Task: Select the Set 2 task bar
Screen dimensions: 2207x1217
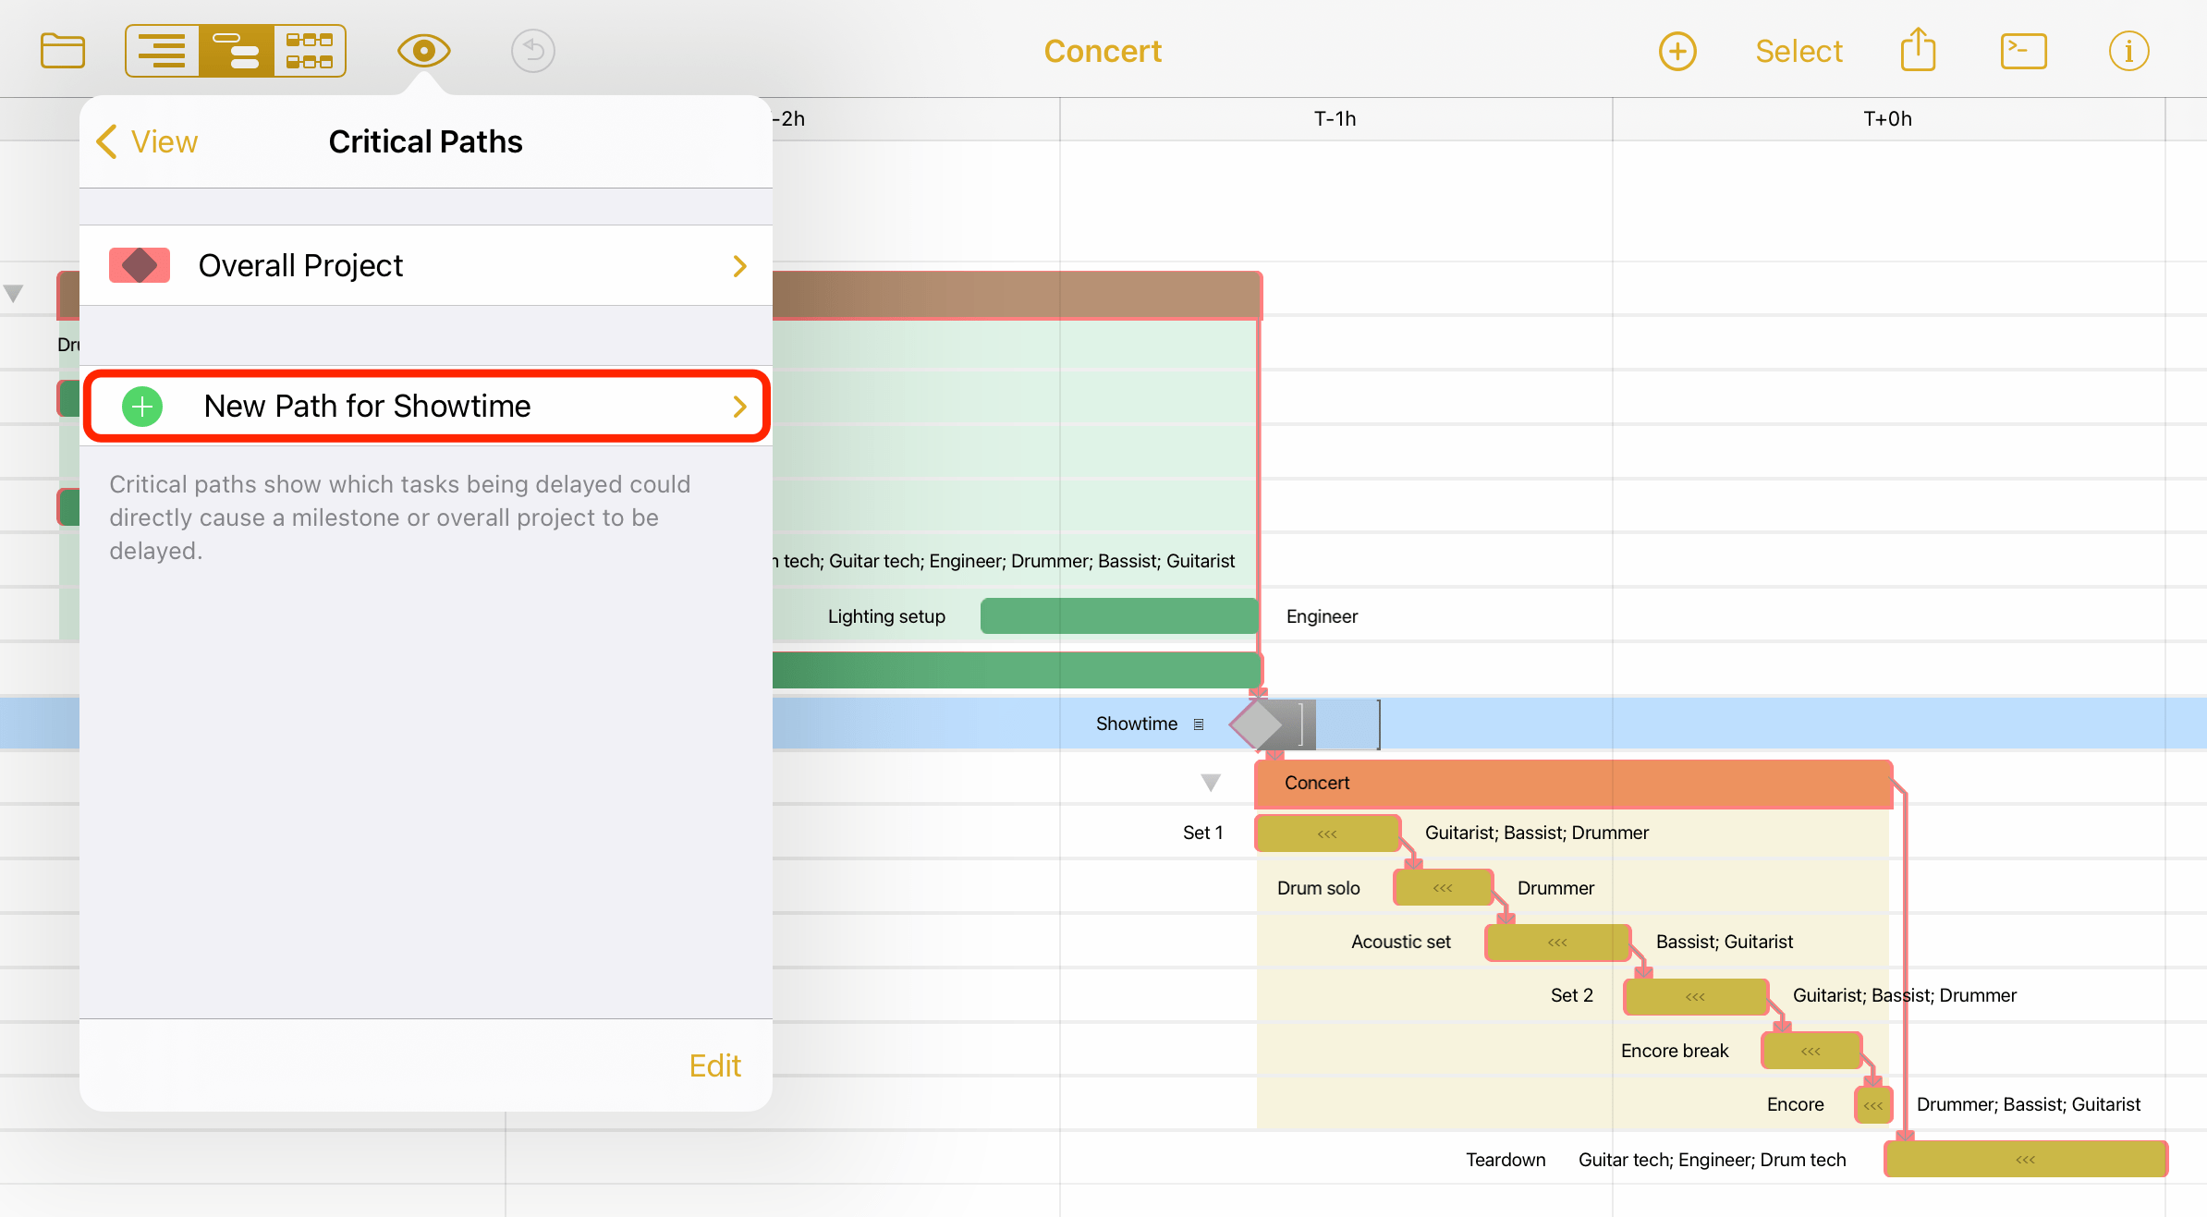Action: [x=1696, y=996]
